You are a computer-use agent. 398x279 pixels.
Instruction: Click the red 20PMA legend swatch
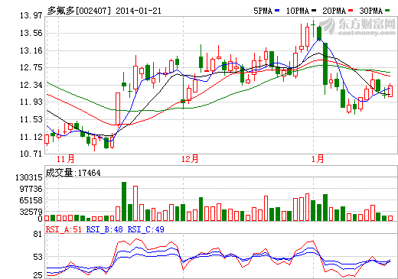351,11
